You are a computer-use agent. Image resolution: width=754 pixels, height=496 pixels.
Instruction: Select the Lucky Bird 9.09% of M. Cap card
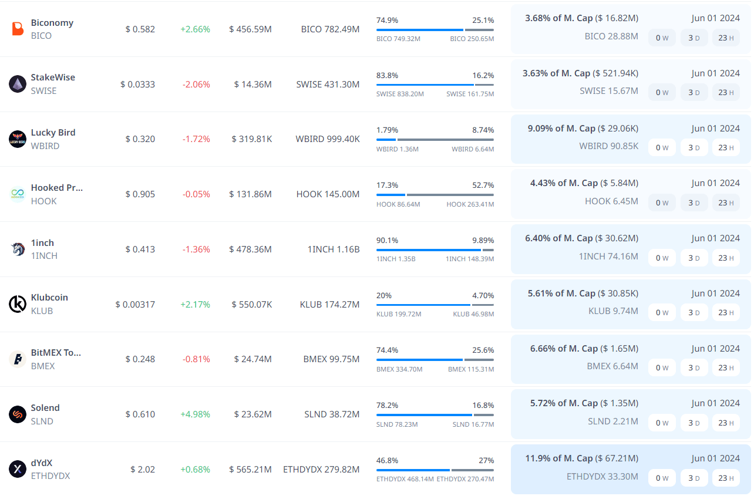pyautogui.click(x=631, y=139)
